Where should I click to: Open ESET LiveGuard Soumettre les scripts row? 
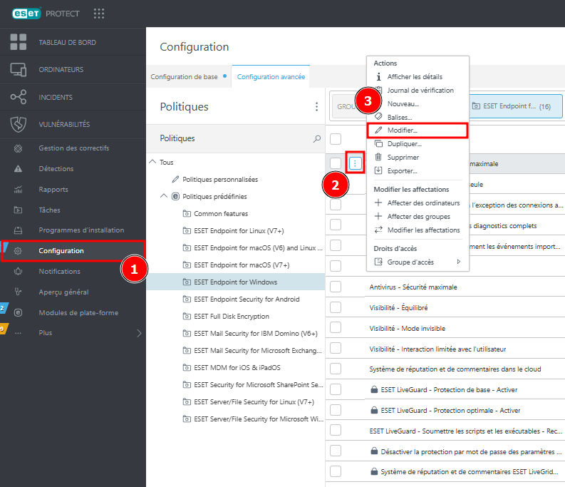pos(465,431)
